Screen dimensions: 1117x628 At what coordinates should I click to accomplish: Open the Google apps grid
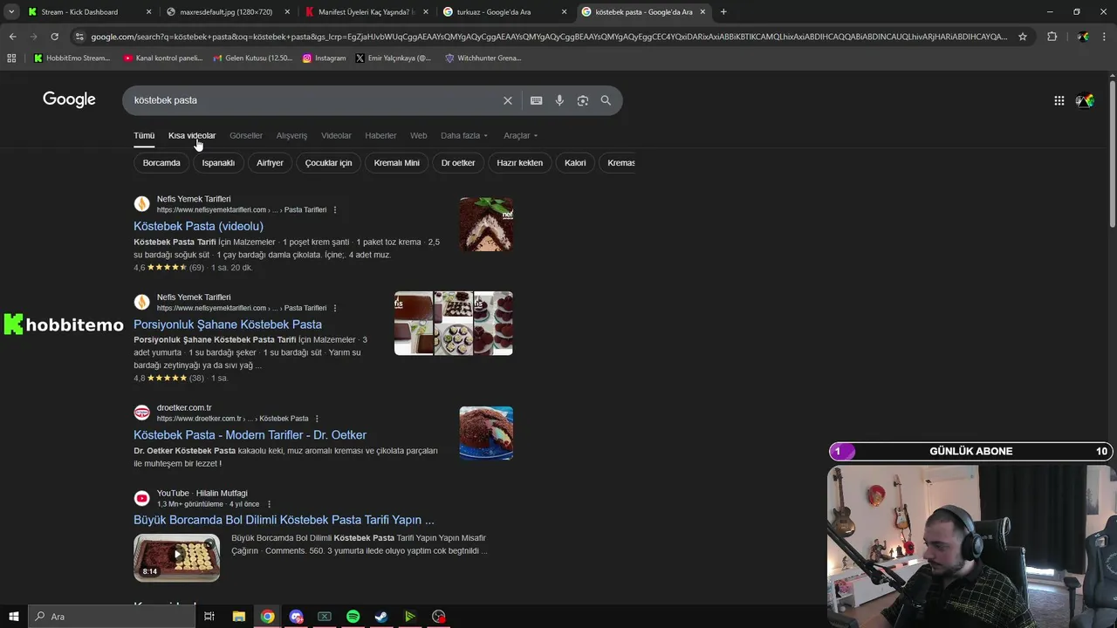1059,100
